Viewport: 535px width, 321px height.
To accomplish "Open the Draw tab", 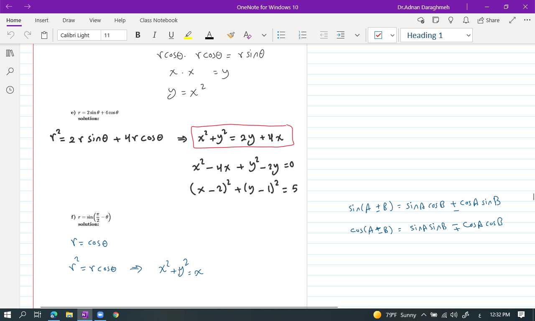I will coord(69,20).
